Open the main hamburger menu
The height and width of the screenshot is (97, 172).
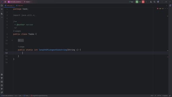tap(5, 2)
